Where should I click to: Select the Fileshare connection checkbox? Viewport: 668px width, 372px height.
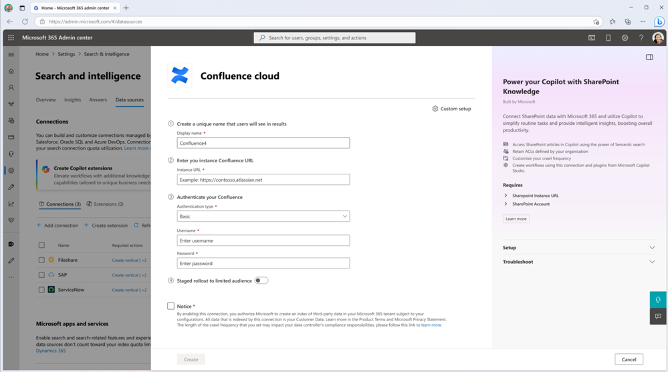pos(41,260)
